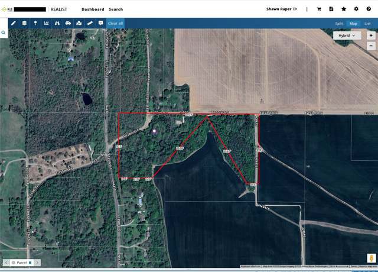Select the binoculars view tool

[57, 23]
